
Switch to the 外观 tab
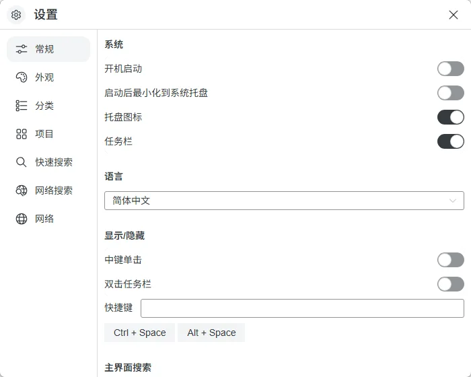tap(48, 77)
